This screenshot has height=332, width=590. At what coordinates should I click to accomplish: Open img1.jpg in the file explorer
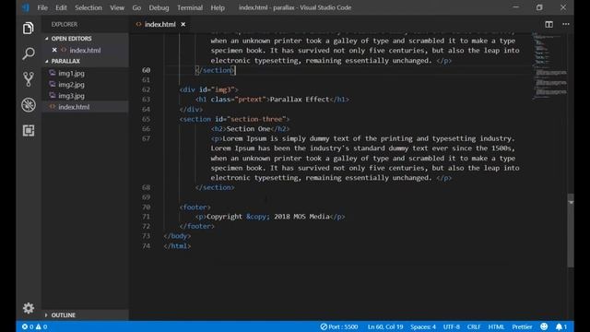tap(71, 74)
